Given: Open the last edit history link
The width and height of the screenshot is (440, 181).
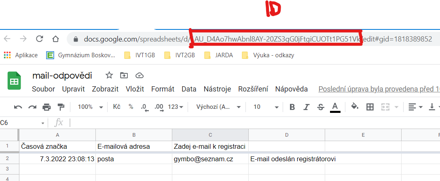Looking at the screenshot, I should pos(379,89).
